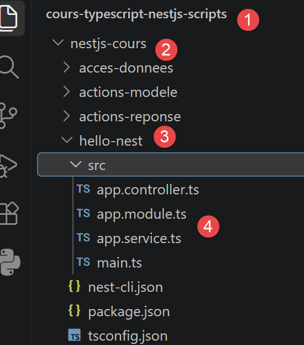Open the main.ts file

[119, 263]
